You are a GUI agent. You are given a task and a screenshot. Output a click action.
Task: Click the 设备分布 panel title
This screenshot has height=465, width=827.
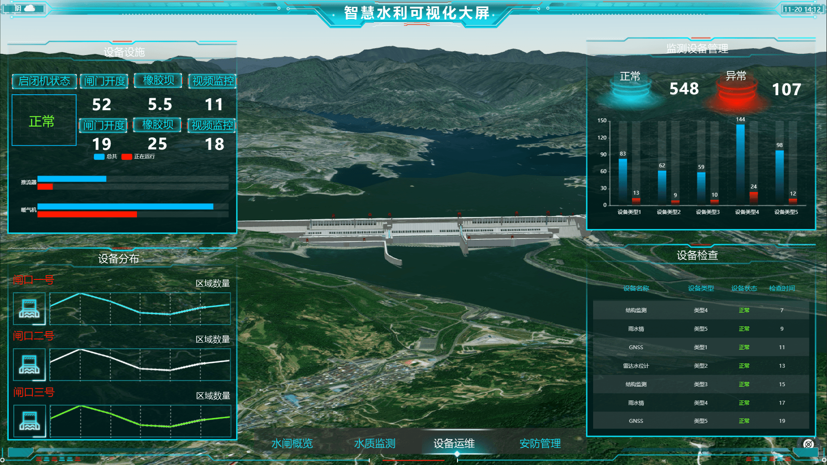[x=118, y=259]
